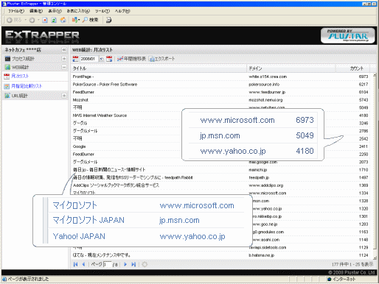Click the browser Back arrow icon
Viewport: 379px width, 284px height.
click(10, 20)
